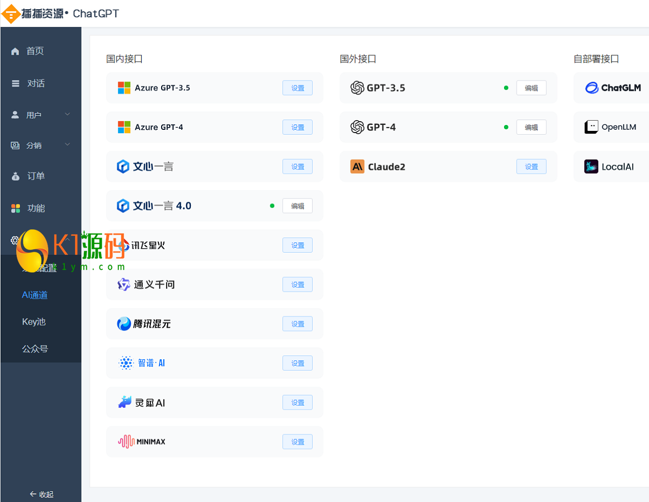Click 文心一言 4.0 green status dot
The width and height of the screenshot is (649, 502).
point(272,206)
